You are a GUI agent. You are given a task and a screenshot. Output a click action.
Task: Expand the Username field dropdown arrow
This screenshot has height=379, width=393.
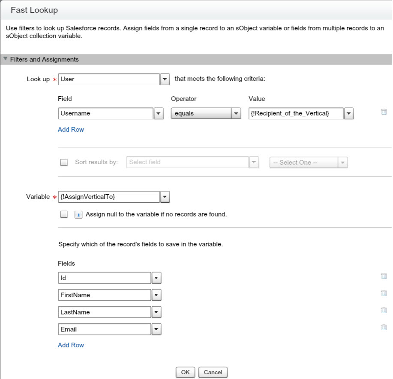coord(159,114)
